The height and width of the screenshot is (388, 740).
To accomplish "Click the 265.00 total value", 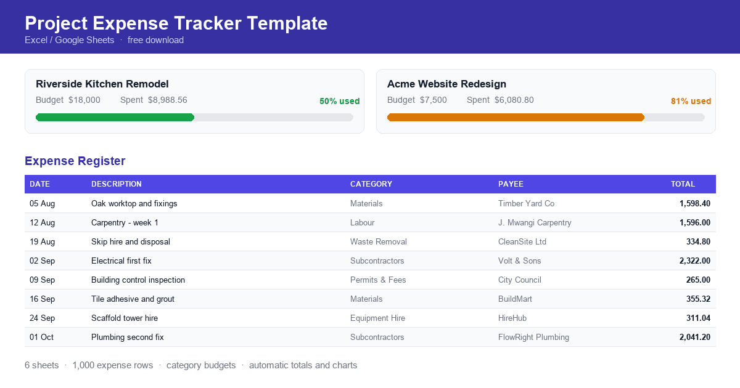I will 698,280.
